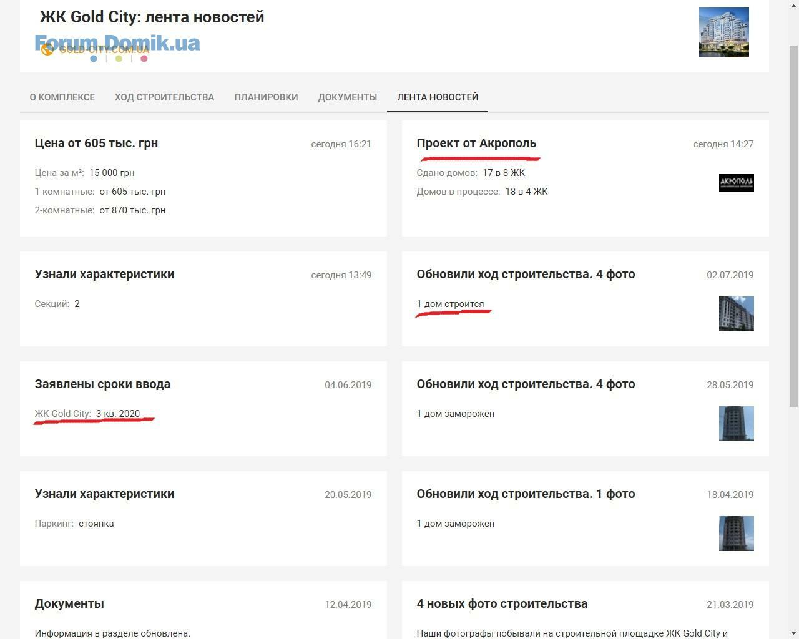Open the 'Документы' news heading dated 12.04.2019
Viewport: 799px width, 639px height.
point(69,603)
